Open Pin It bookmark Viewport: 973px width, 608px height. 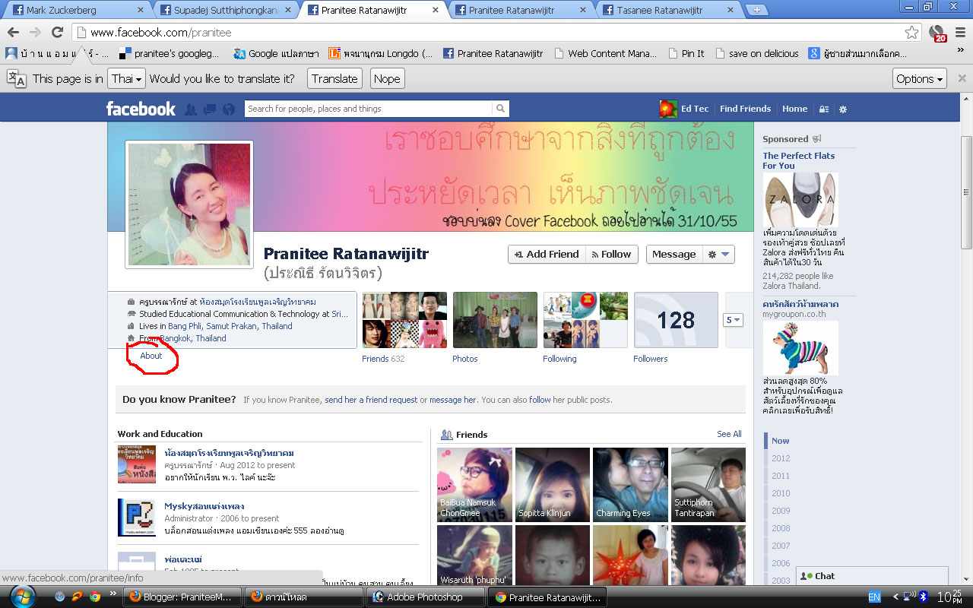click(686, 54)
